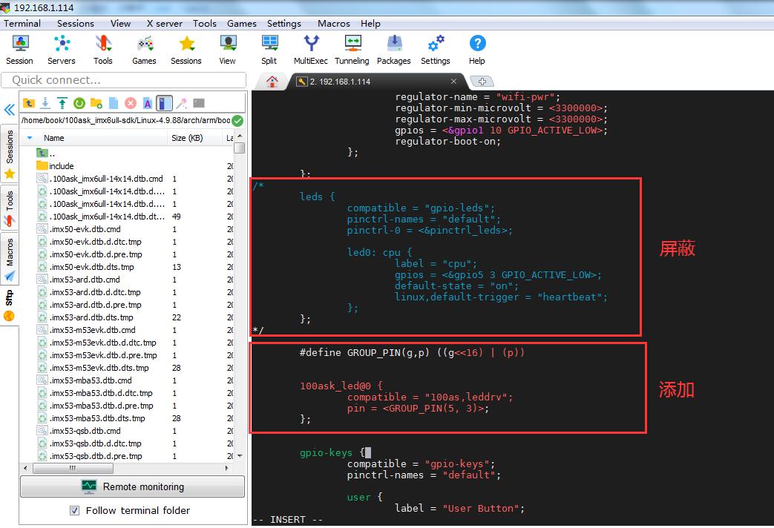Select the Macros vertical sidebar tab
Image resolution: width=774 pixels, height=528 pixels.
[10, 258]
